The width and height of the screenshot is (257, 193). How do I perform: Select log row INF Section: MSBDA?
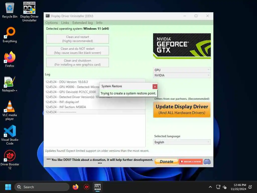[x=94, y=107]
